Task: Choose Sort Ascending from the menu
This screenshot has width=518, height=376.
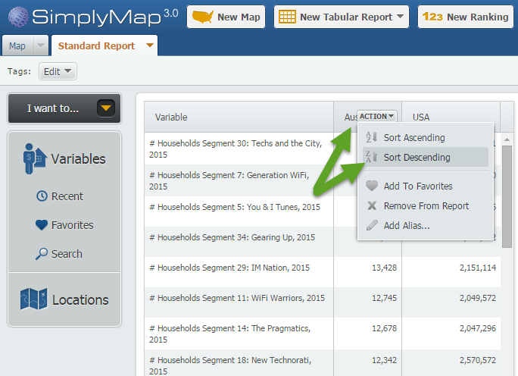Action: pyautogui.click(x=426, y=137)
